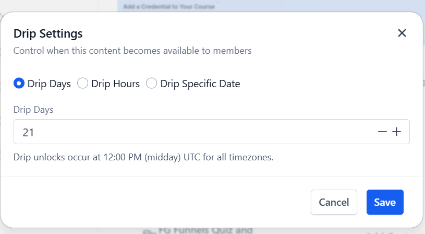Click the Drip Days field label above the input

33,110
